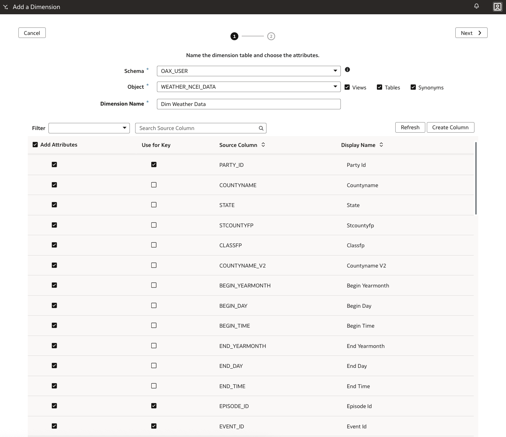Sort by Display Name arrows
Screen dimensions: 506x437
pos(381,145)
